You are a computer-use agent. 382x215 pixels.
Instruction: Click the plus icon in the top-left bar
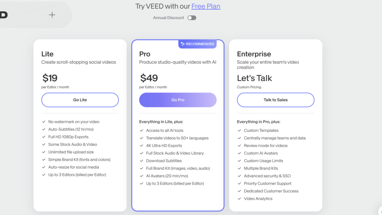coord(52,15)
